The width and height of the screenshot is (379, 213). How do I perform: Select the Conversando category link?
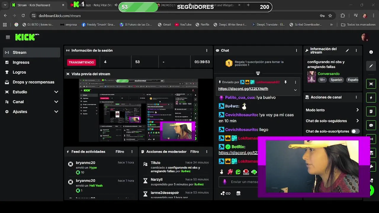(x=329, y=74)
